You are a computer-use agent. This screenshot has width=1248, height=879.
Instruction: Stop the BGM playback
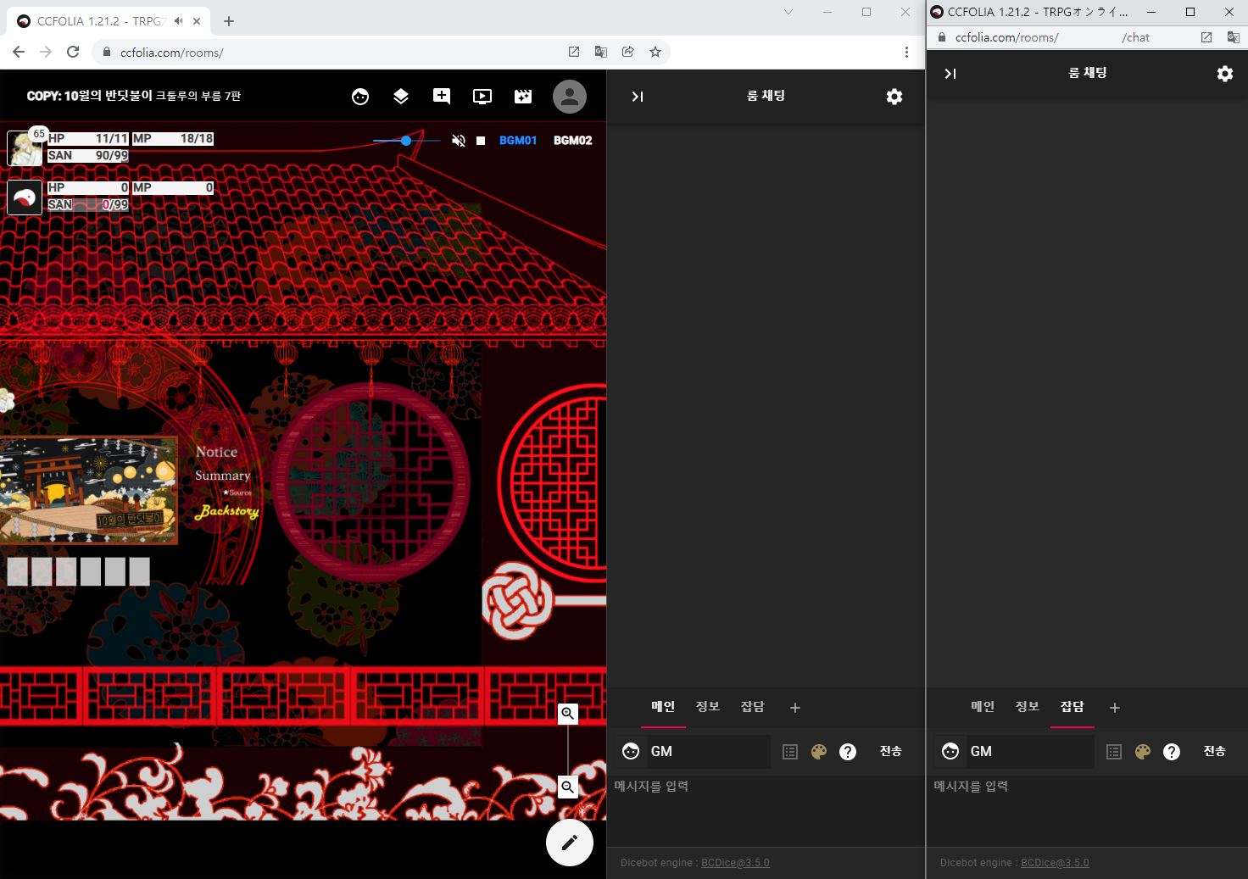coord(481,141)
